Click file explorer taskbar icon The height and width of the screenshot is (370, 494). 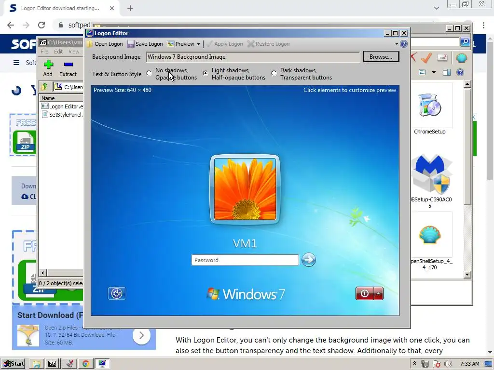pyautogui.click(x=37, y=364)
